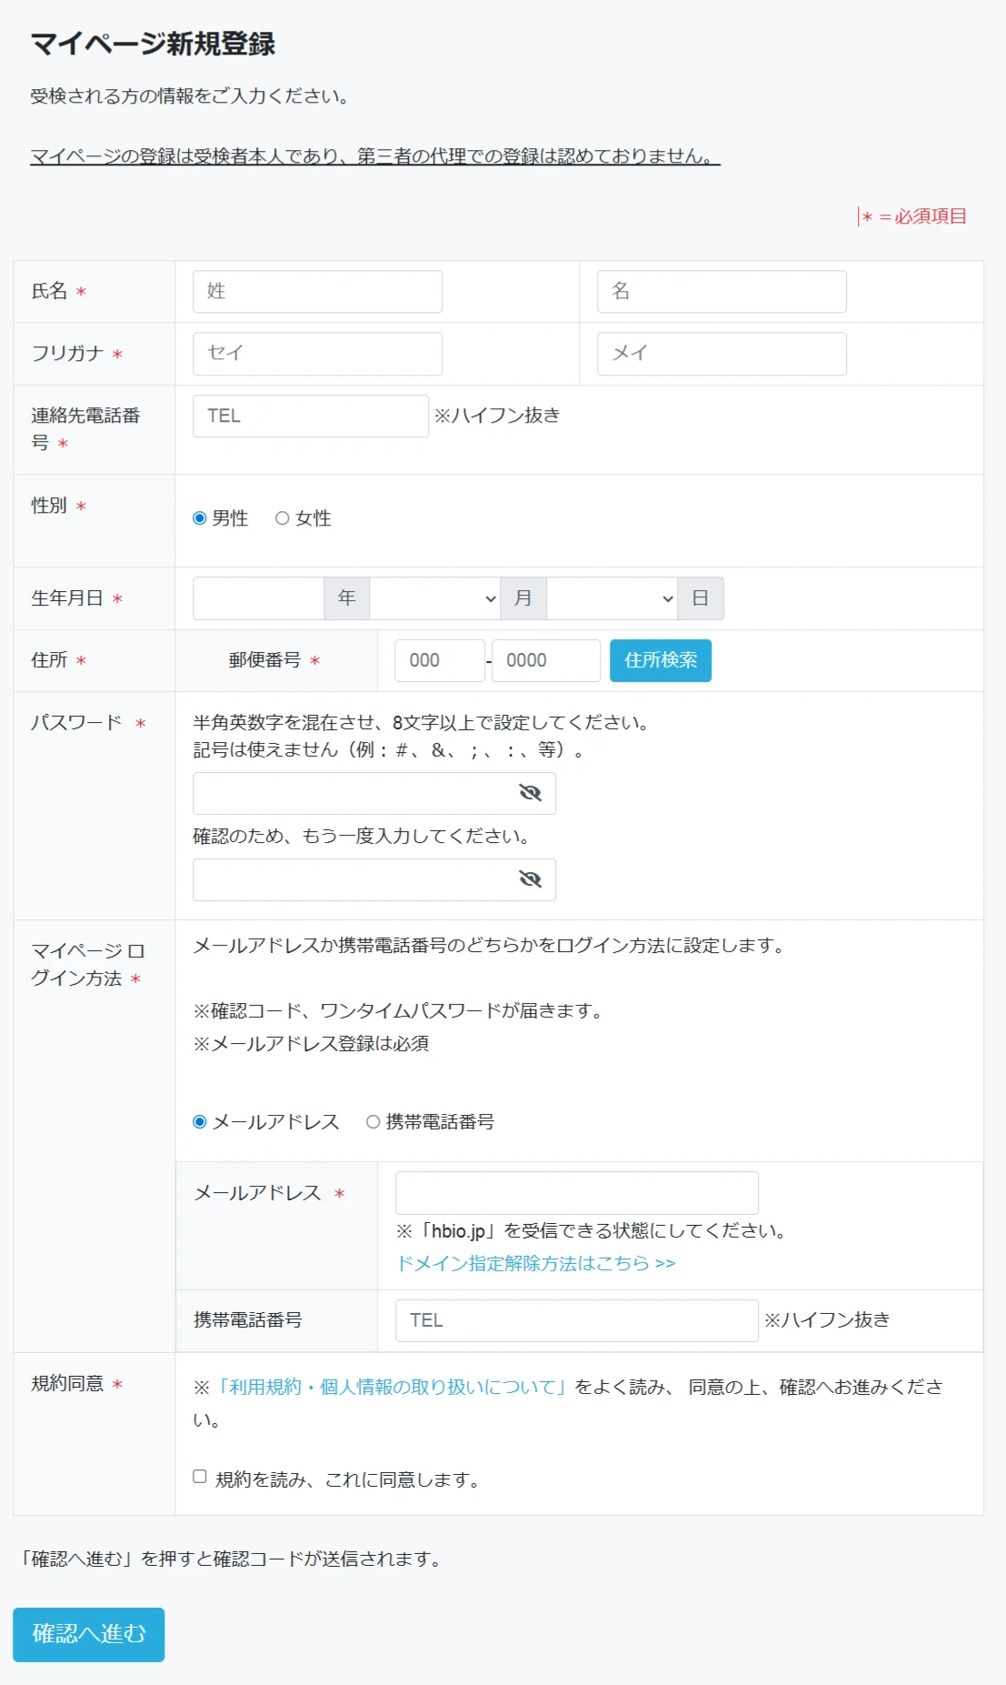This screenshot has height=1685, width=1006.
Task: Focus the セイ furigana field
Action: coord(317,354)
